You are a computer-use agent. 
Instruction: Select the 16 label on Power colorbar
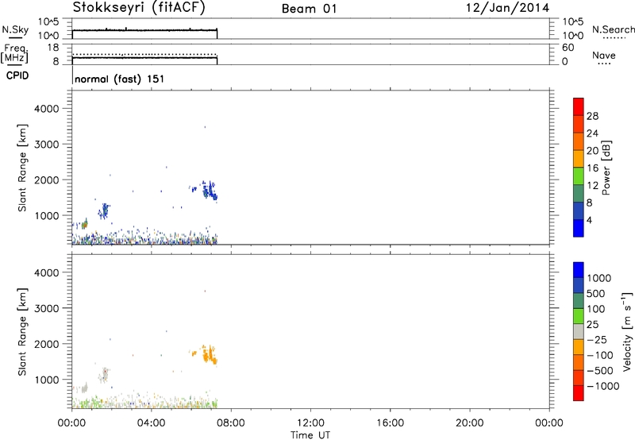pyautogui.click(x=592, y=168)
